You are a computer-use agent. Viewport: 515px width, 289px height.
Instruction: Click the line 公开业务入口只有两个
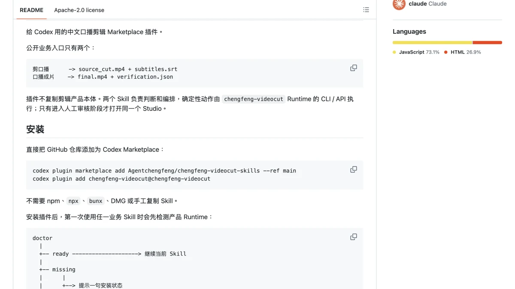[61, 48]
